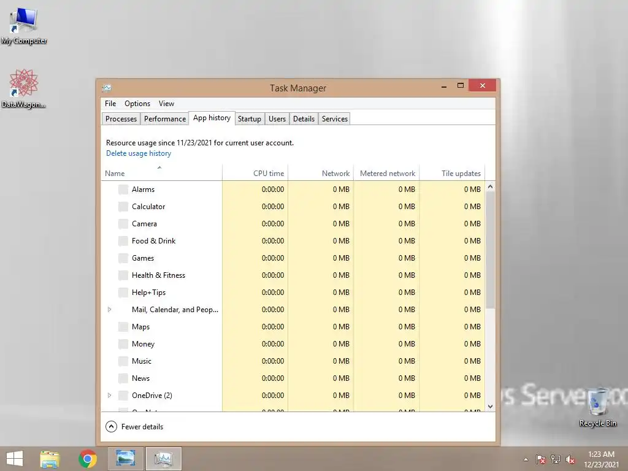Click the Money app icon placeholder
The height and width of the screenshot is (471, 628).
[x=123, y=344]
